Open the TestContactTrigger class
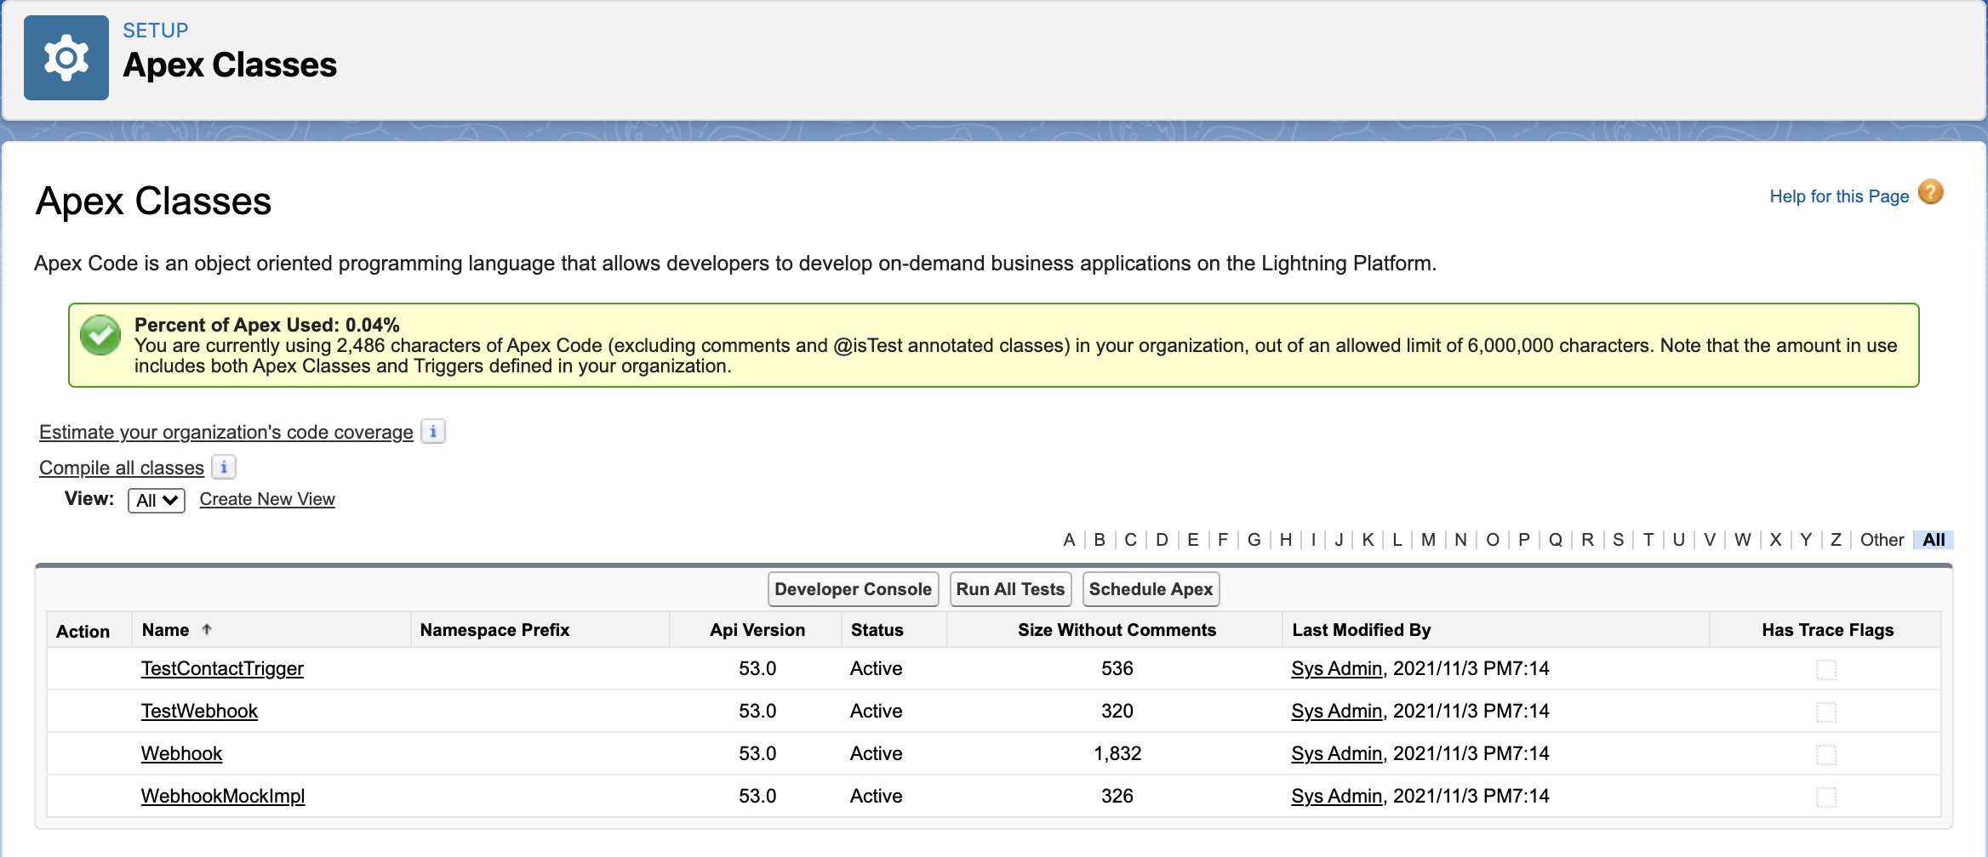The width and height of the screenshot is (1988, 857). [222, 668]
